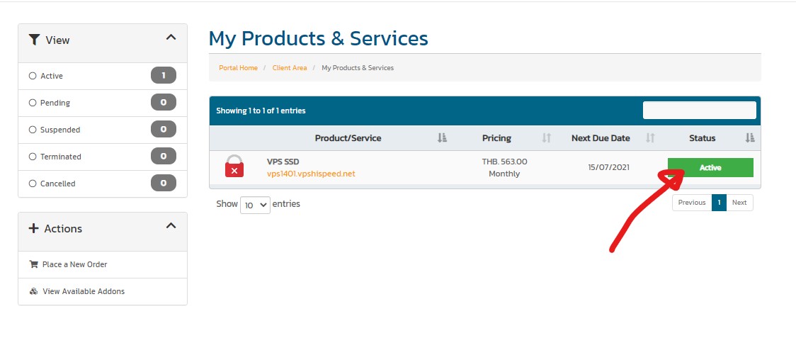Select the Active filter radio button
Image resolution: width=796 pixels, height=338 pixels.
coord(33,76)
